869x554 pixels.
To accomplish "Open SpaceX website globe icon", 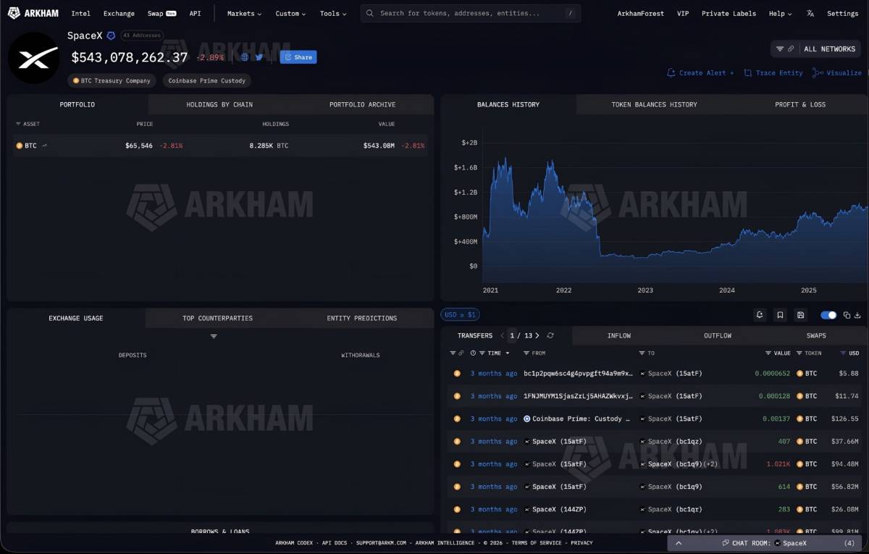I will 245,57.
